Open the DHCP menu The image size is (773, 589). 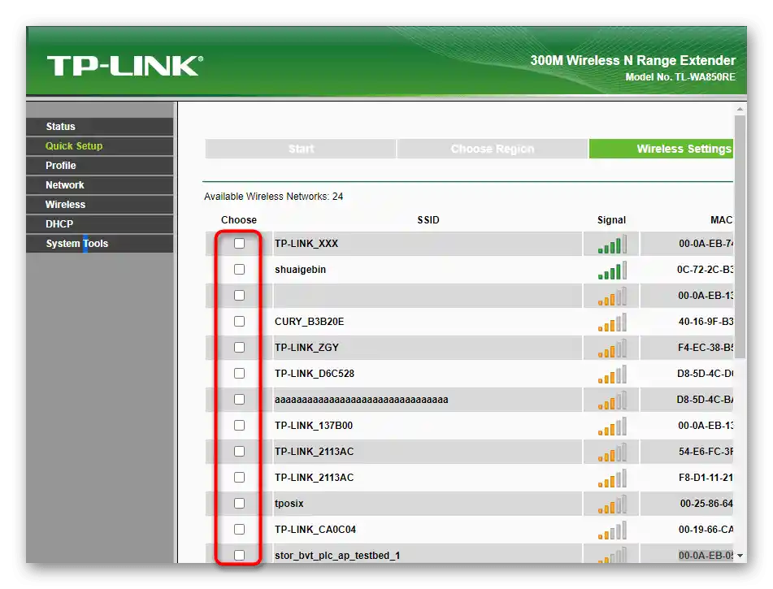coord(100,223)
